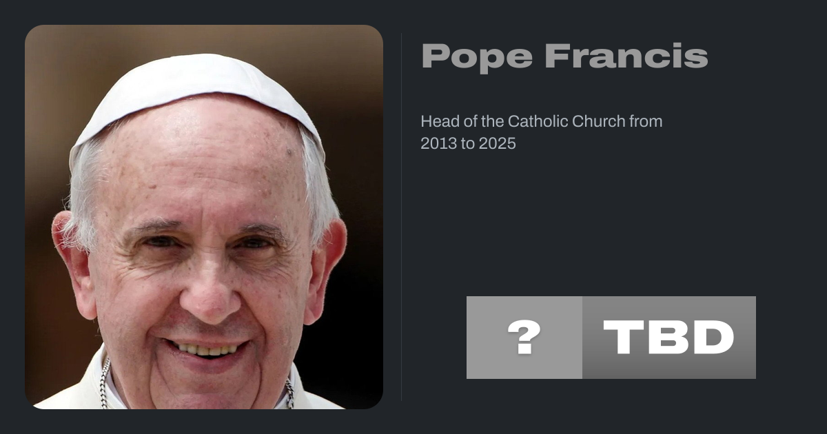Select the "Pope Francis" heading
Screen dimensions: 827x434
coord(564,56)
